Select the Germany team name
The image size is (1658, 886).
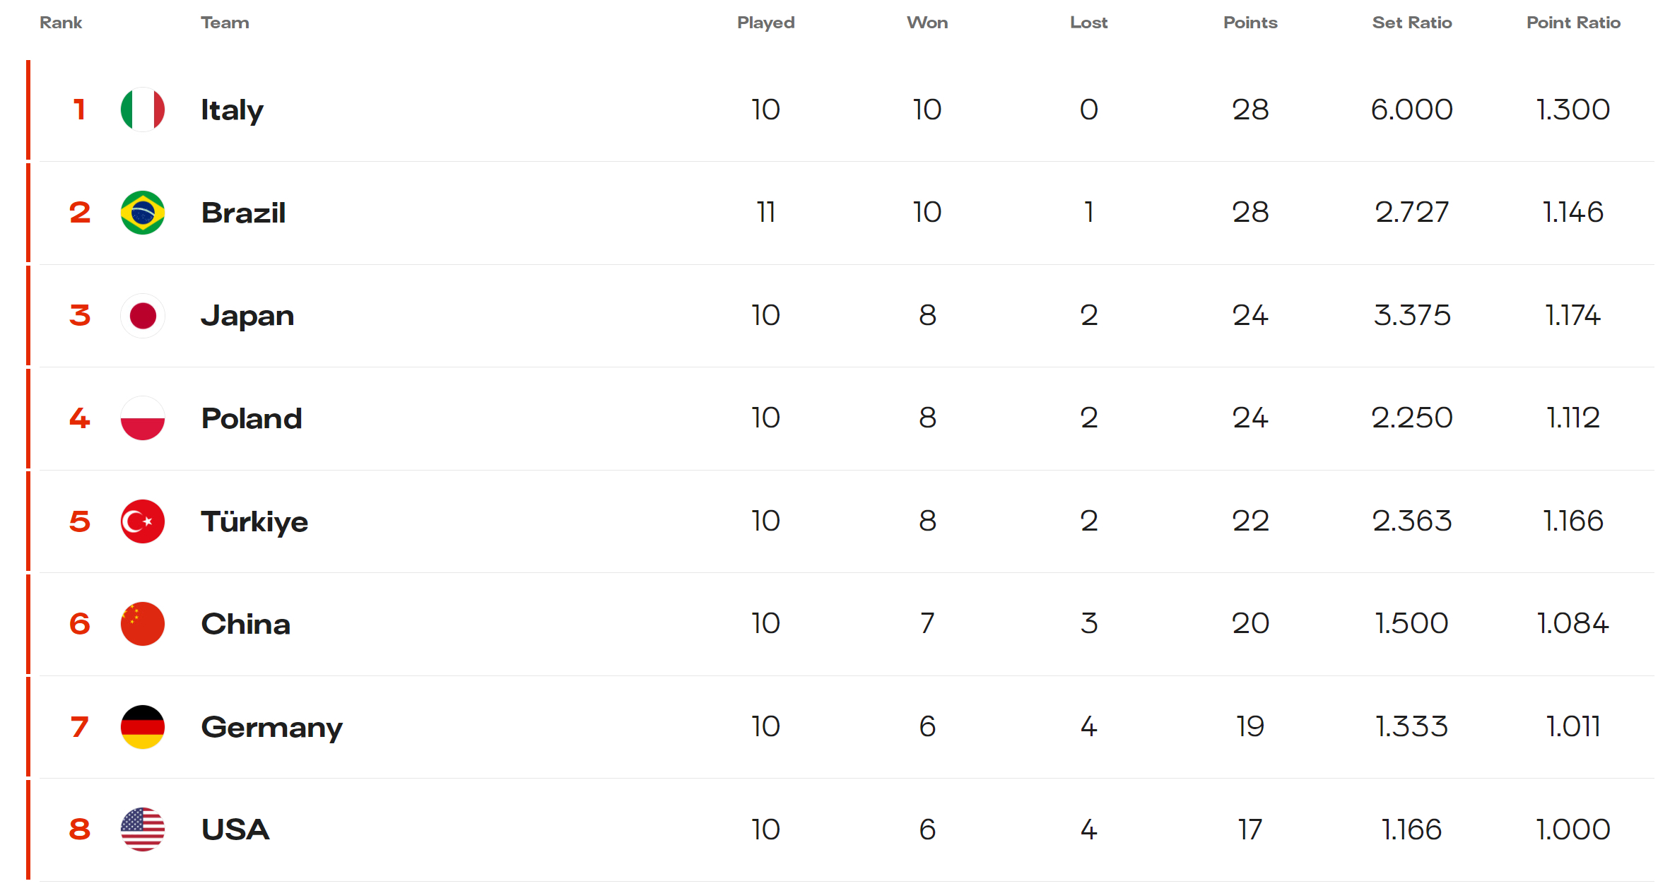pyautogui.click(x=271, y=728)
